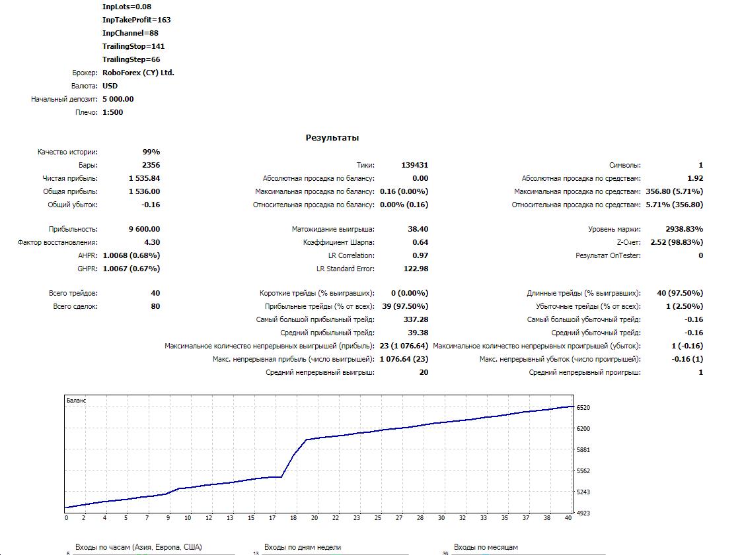The height and width of the screenshot is (555, 742).
Task: Select the Фактор восстановления value 4.30
Action: point(152,242)
